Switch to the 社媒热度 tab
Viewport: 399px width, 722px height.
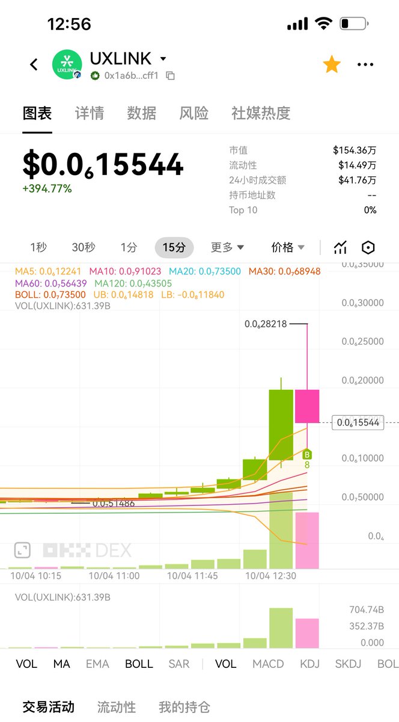[261, 113]
